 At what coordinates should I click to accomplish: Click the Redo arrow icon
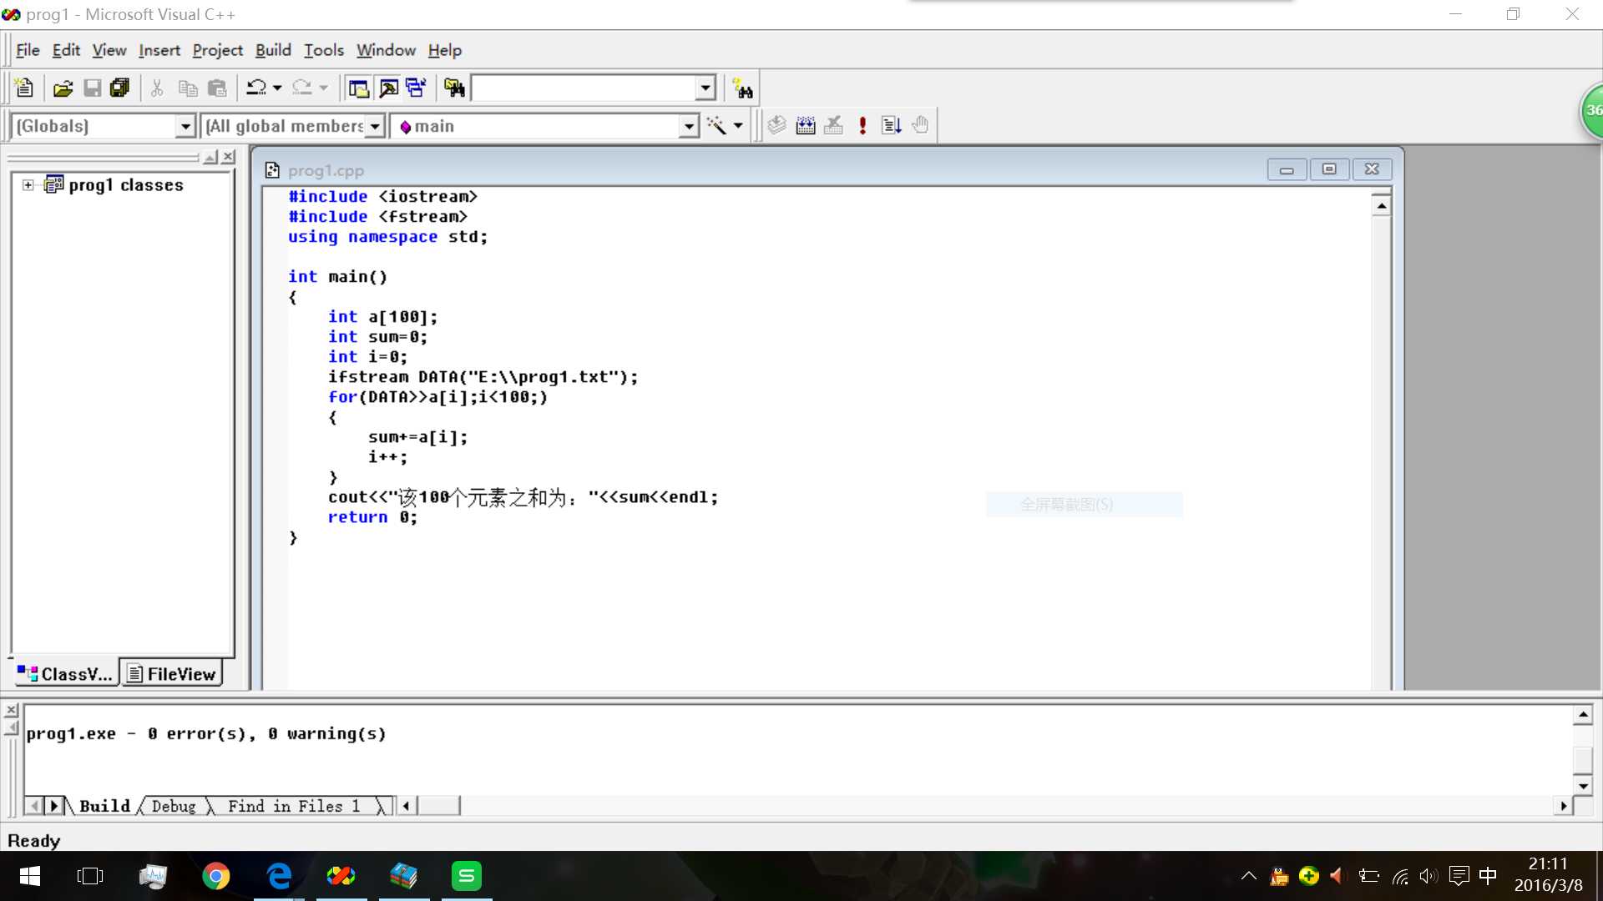point(302,88)
